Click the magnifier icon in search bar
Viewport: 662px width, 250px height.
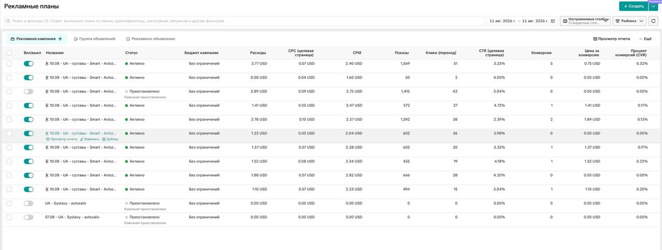(x=8, y=21)
